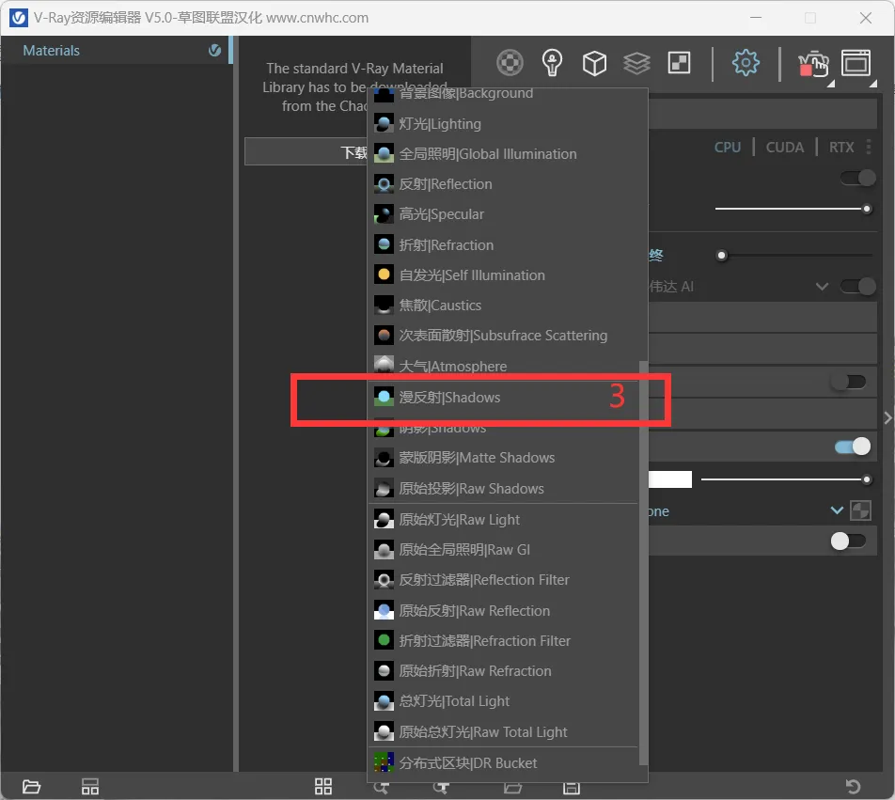Toggle the switch next to 伟达 AI
This screenshot has height=800, width=895.
(858, 286)
